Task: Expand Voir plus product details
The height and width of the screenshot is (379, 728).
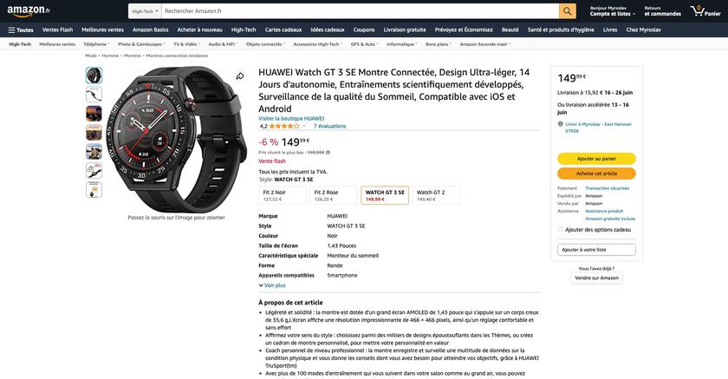Action: coord(272,285)
